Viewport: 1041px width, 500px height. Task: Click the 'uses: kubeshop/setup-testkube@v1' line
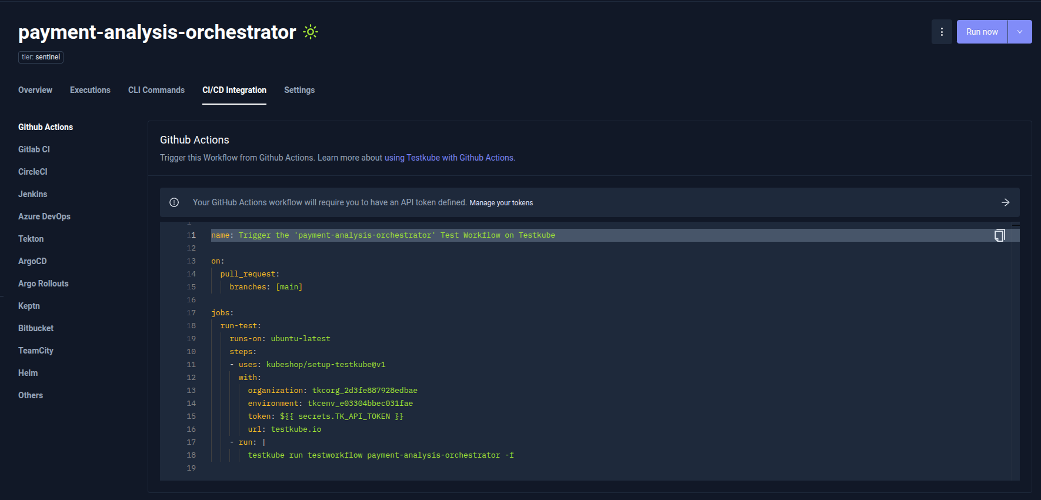[312, 365]
